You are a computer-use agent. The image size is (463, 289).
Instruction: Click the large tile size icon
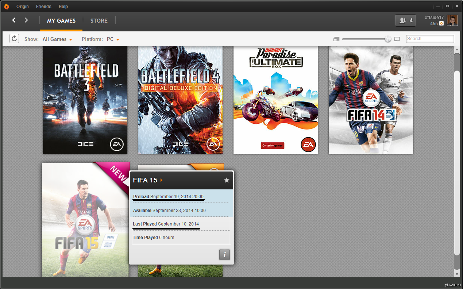pos(397,39)
